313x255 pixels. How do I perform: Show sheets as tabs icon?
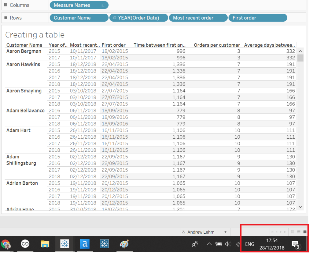point(305,232)
